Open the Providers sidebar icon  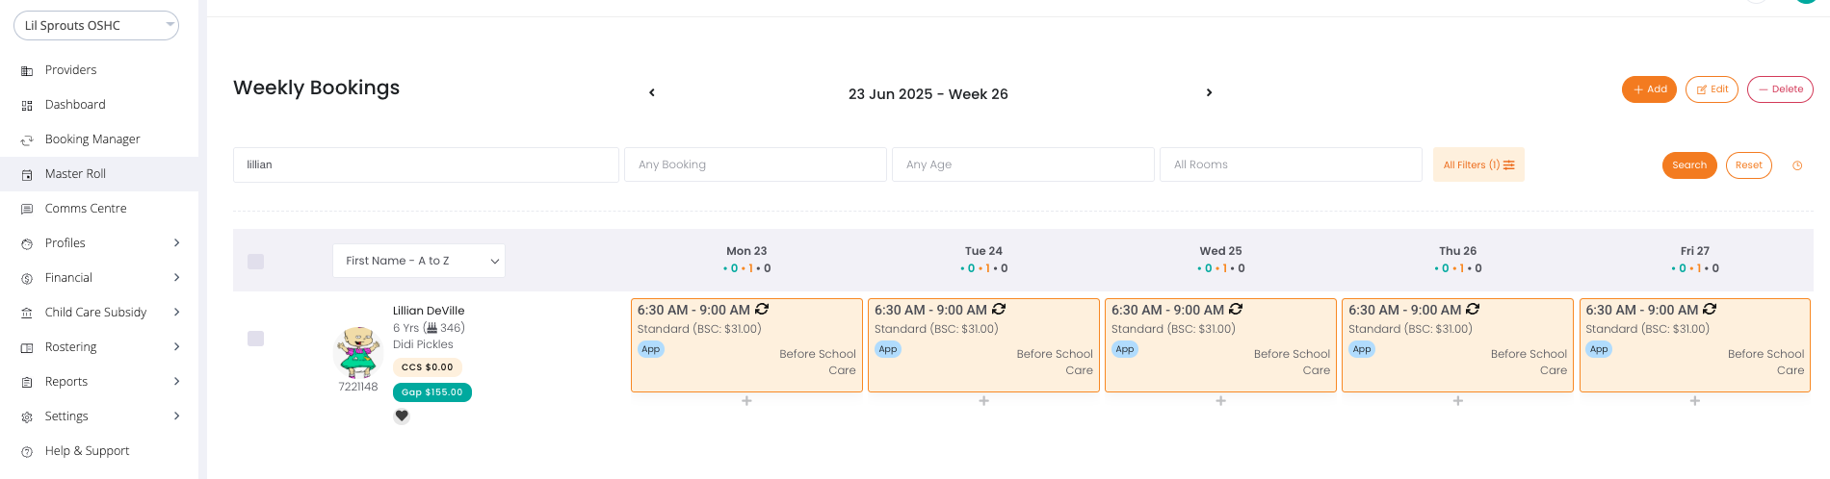(27, 70)
